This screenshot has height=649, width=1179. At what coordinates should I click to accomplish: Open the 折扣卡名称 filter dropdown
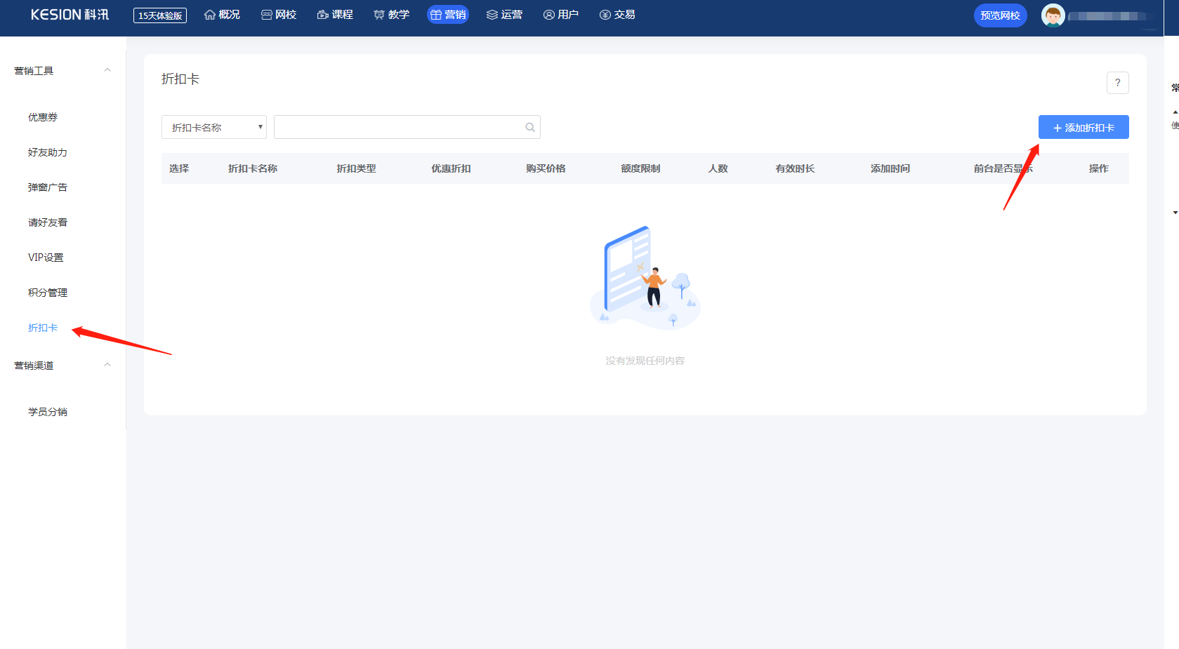coord(214,127)
